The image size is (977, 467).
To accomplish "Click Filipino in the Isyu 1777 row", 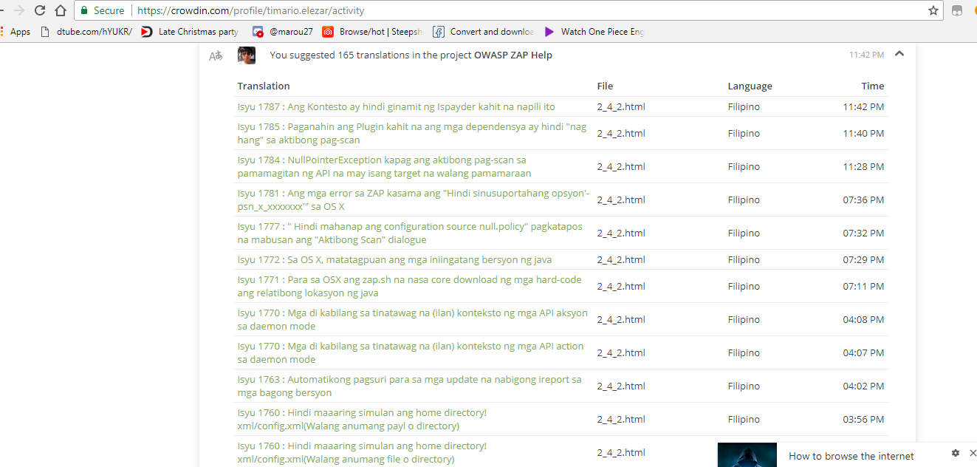I will click(744, 233).
